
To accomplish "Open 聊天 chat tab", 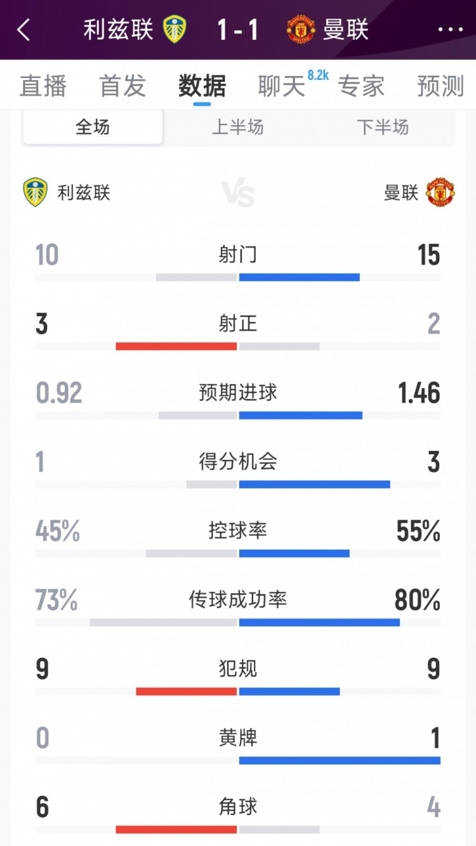I will (x=281, y=86).
